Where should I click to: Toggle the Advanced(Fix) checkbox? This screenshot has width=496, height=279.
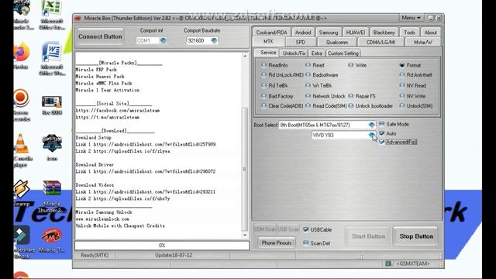382,142
